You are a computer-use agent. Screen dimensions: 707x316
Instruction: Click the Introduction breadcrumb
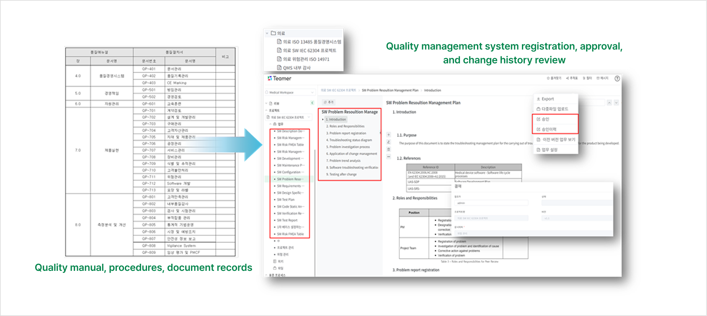pyautogui.click(x=432, y=90)
